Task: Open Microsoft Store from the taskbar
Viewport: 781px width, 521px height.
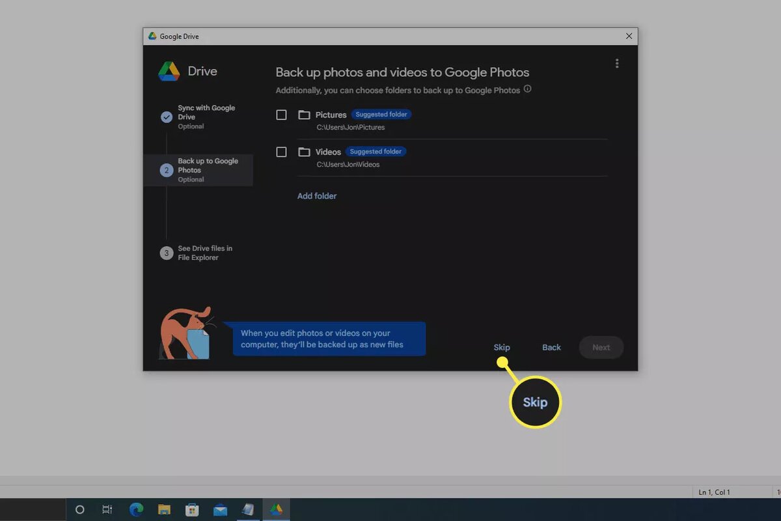Action: tap(192, 510)
